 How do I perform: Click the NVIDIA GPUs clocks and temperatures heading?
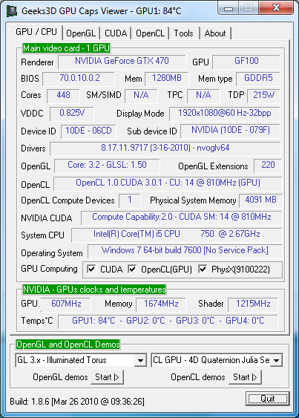coord(94,290)
